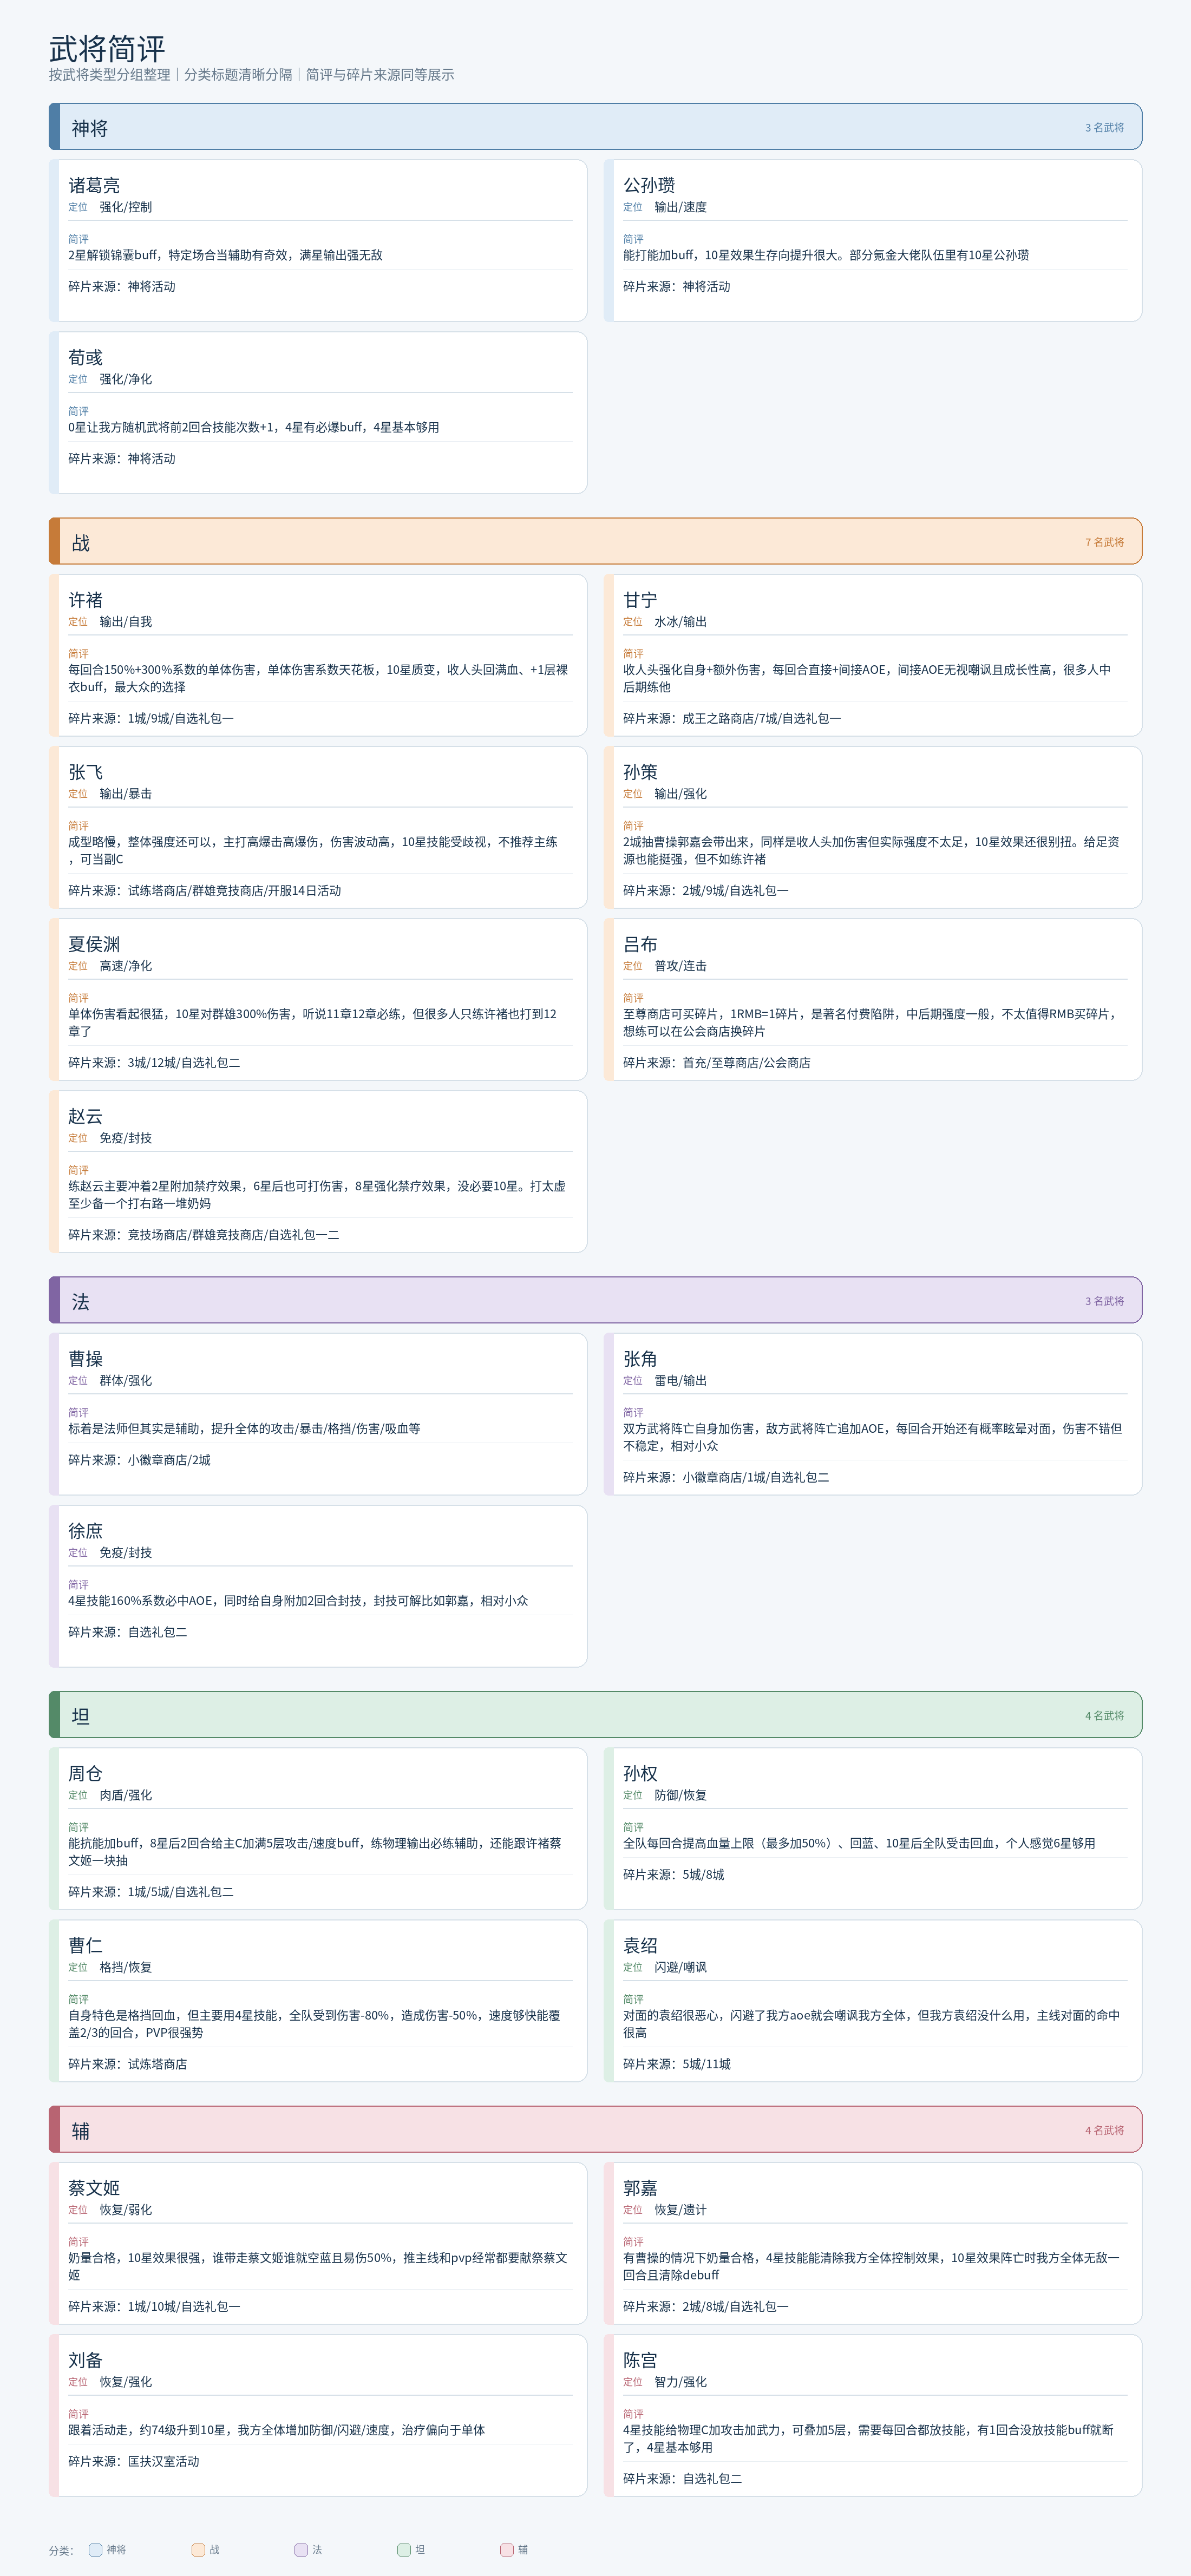Viewport: 1191px width, 2576px height.
Task: Click '碎片来源：首充/至尊商店/公会商店' text
Action: pyautogui.click(x=716, y=1062)
